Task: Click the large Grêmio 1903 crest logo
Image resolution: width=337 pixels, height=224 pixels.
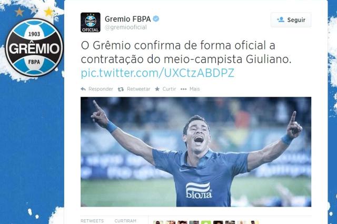Action: tap(34, 47)
